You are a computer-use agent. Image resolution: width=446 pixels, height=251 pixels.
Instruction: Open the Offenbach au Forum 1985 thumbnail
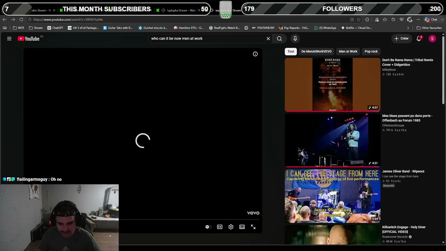(x=332, y=140)
